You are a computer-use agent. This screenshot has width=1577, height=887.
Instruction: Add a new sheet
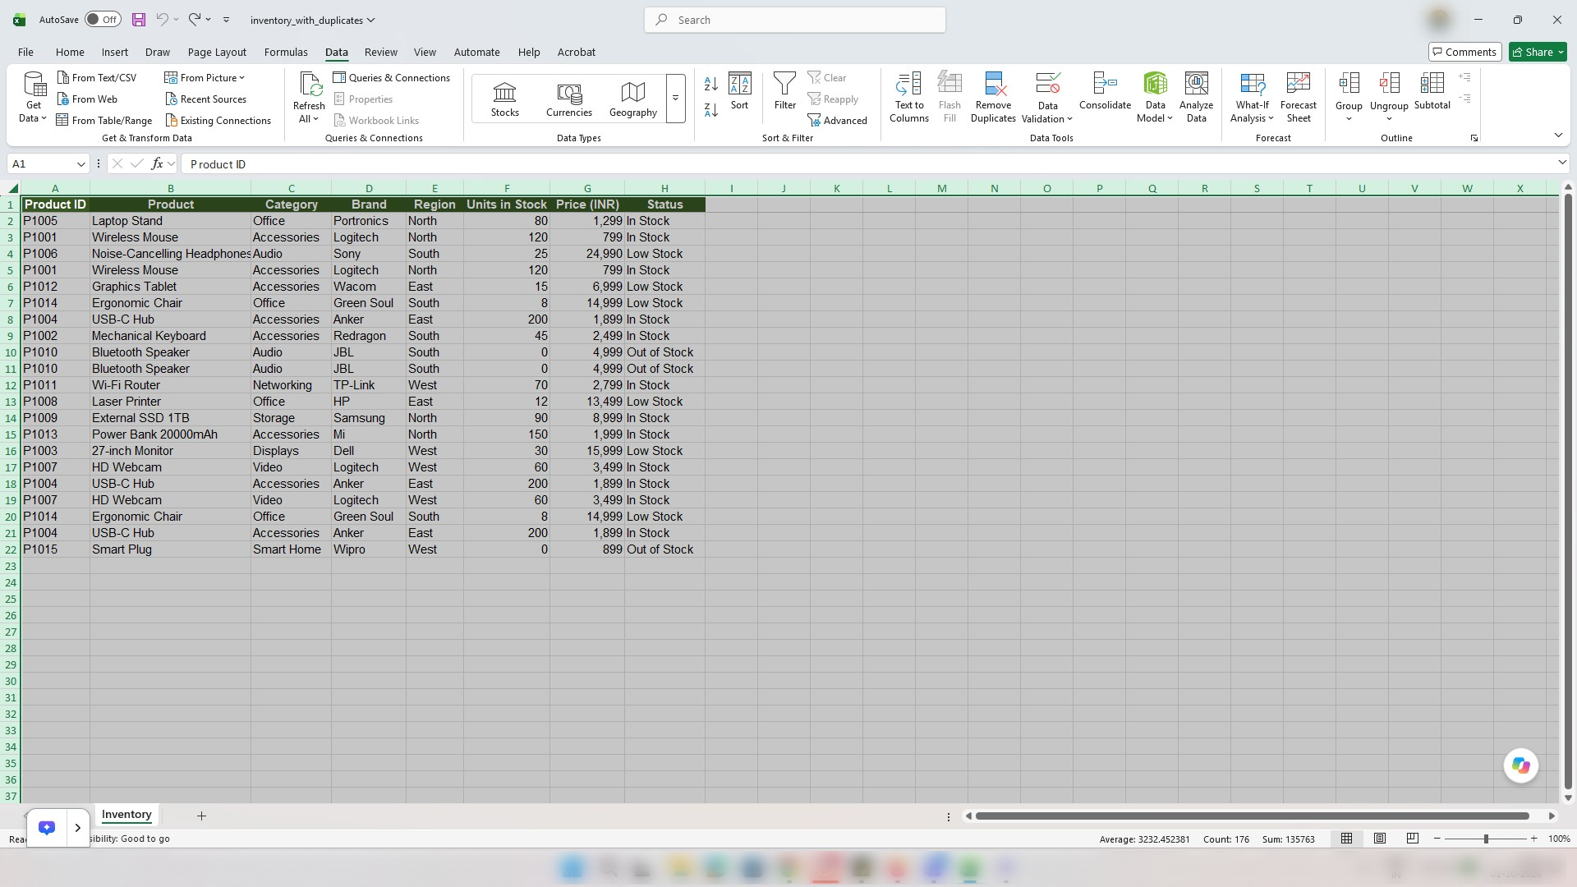(201, 816)
